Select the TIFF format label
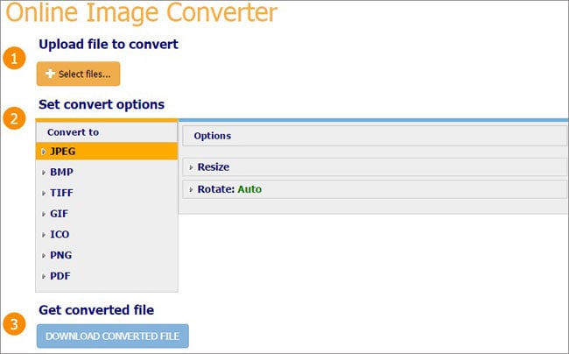Image resolution: width=569 pixels, height=354 pixels. click(x=61, y=193)
